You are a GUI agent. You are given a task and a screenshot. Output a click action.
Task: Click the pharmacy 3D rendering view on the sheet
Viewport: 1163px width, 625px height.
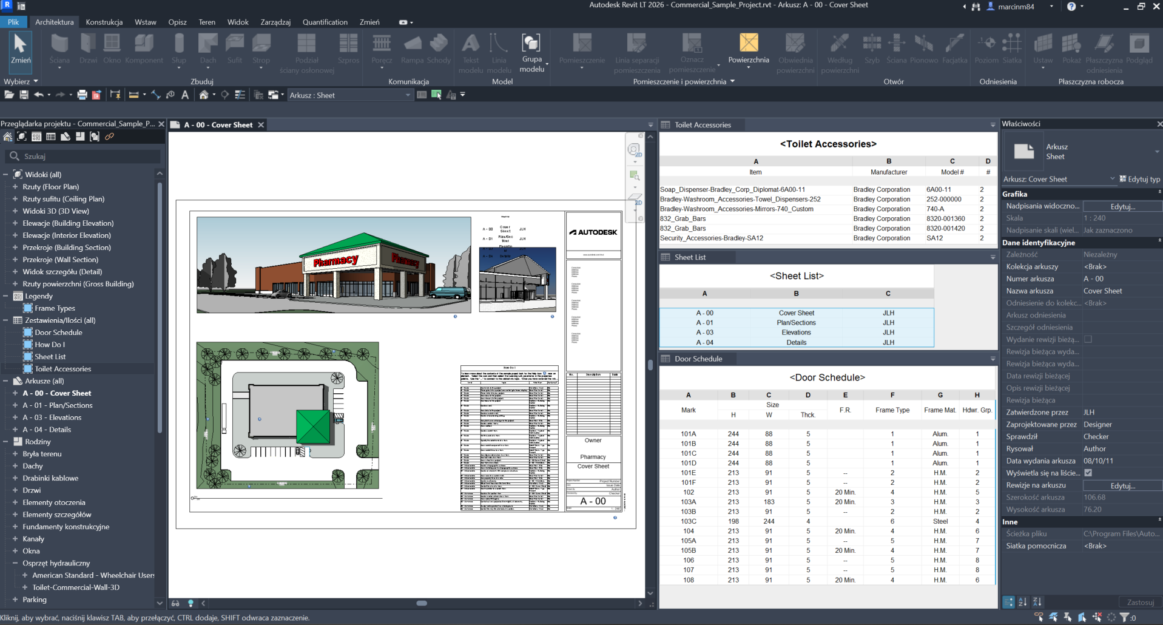(334, 265)
